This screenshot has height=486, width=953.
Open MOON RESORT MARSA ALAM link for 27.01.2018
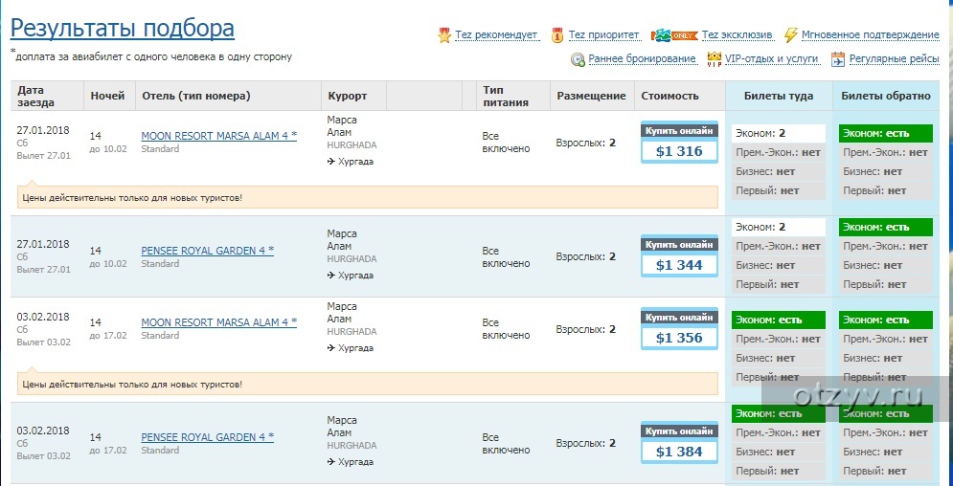point(218,136)
